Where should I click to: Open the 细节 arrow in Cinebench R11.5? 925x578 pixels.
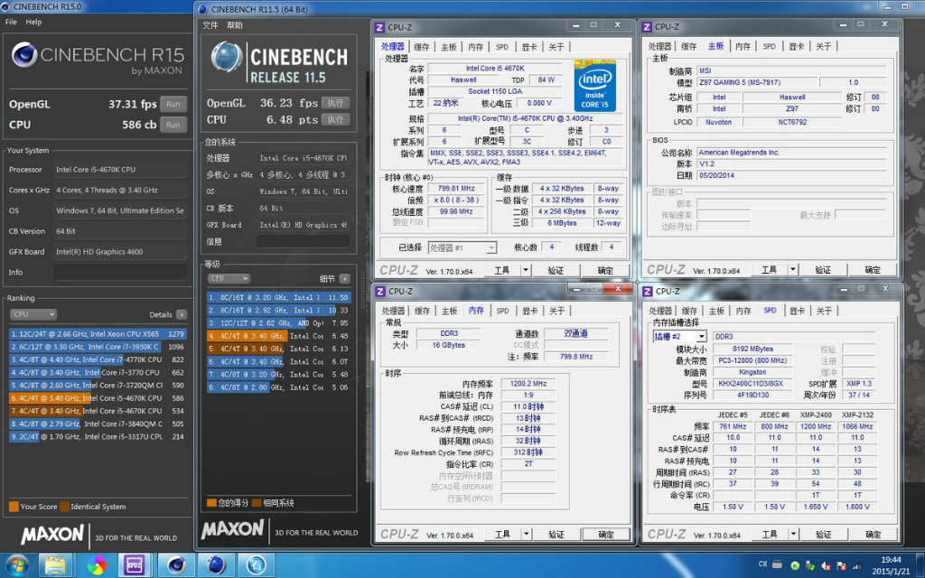coord(345,278)
